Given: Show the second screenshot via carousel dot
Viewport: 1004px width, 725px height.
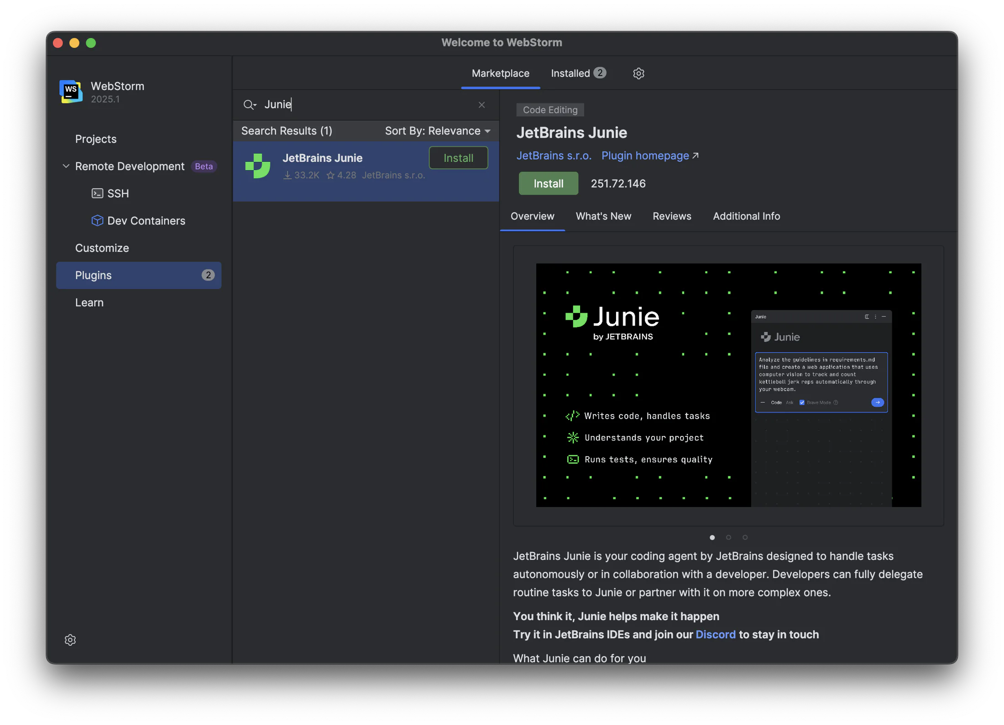Looking at the screenshot, I should pyautogui.click(x=728, y=537).
